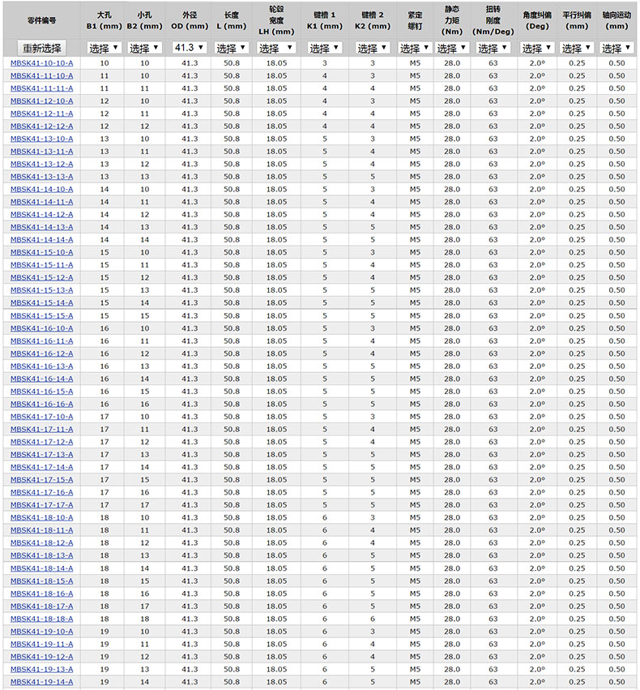This screenshot has height=690, width=640.
Task: Open the 长度 L filter dropdown
Action: click(x=232, y=48)
